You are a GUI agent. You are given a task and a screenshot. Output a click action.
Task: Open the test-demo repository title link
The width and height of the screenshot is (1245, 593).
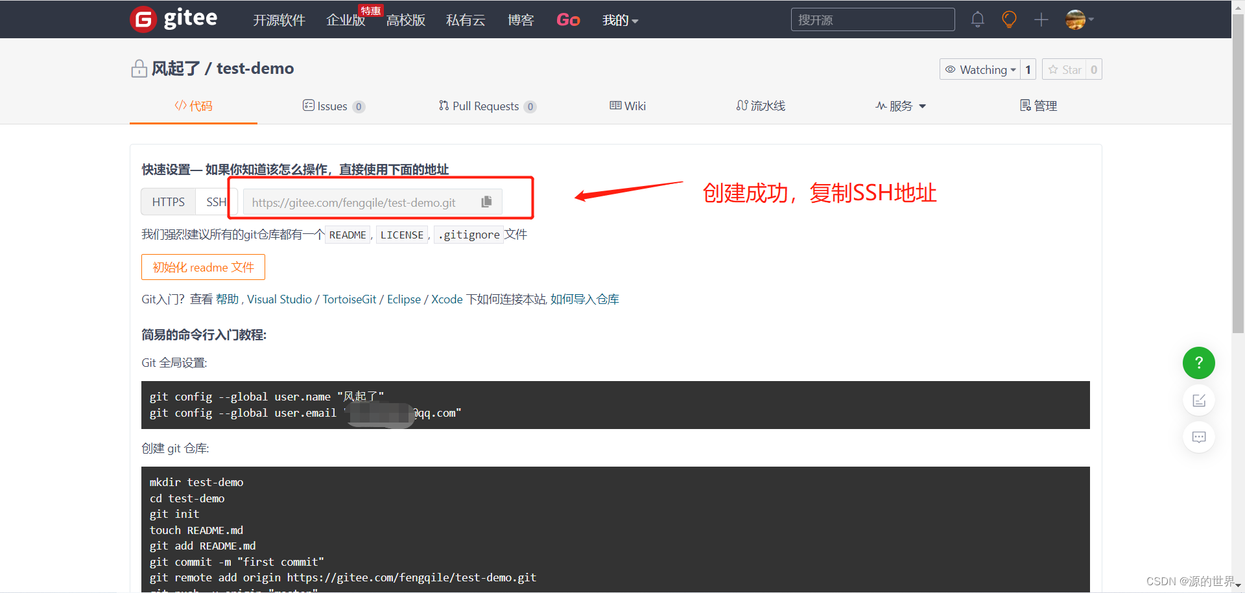(255, 68)
